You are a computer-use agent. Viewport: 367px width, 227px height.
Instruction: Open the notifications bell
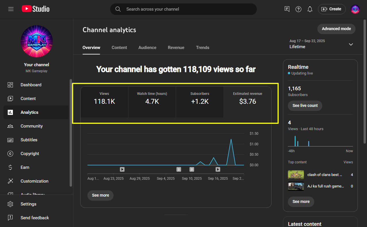point(310,9)
